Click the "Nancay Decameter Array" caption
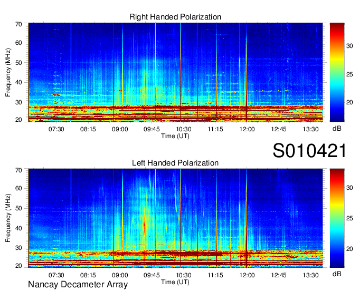The width and height of the screenshot is (359, 291). pyautogui.click(x=78, y=285)
